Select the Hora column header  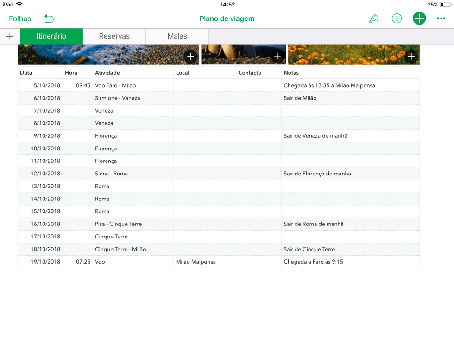click(x=78, y=73)
